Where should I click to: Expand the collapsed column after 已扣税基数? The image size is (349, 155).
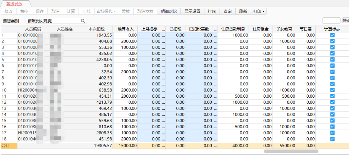click(215, 29)
